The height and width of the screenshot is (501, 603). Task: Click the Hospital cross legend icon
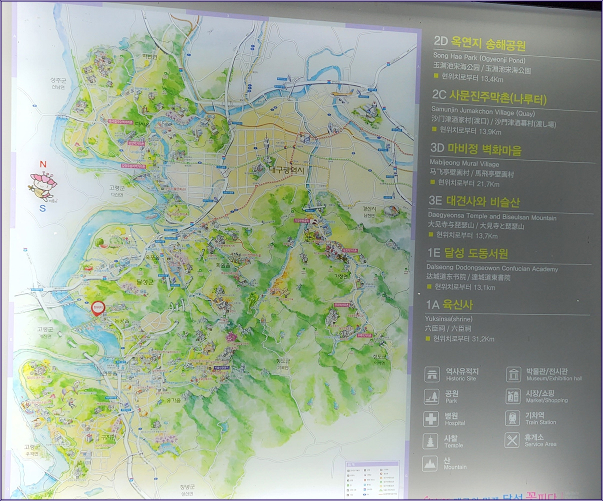[431, 418]
